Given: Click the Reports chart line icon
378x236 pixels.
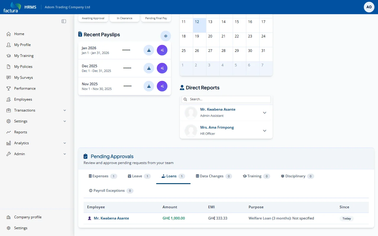Looking at the screenshot, I should 9,132.
